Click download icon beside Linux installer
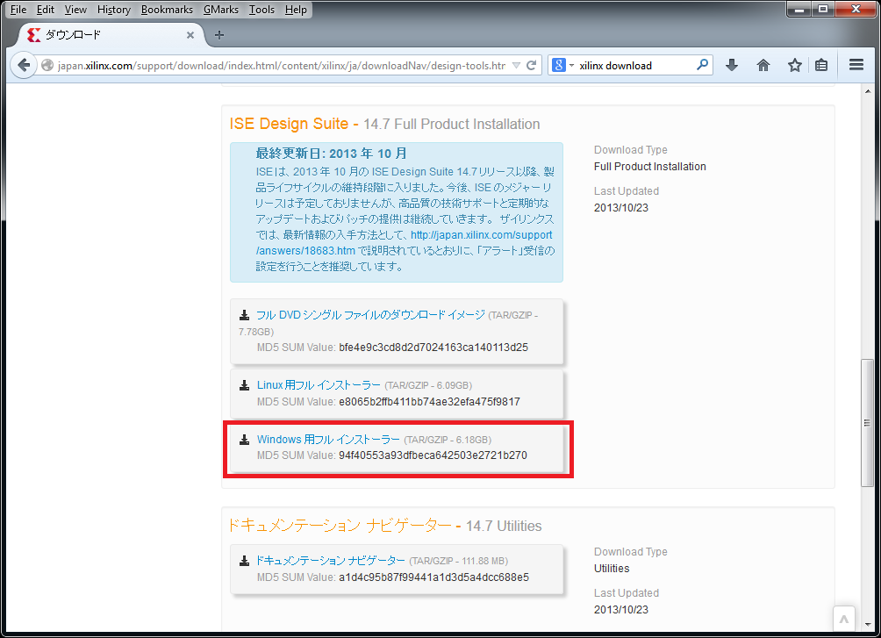The width and height of the screenshot is (881, 638). (245, 385)
